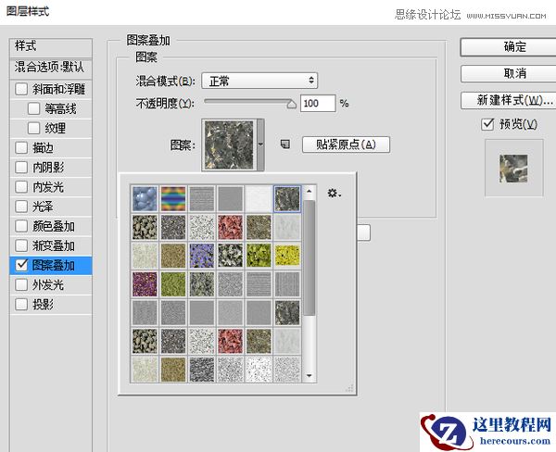The width and height of the screenshot is (556, 452).
Task: Choose the pink red rock pattern in second row
Action: click(x=230, y=227)
